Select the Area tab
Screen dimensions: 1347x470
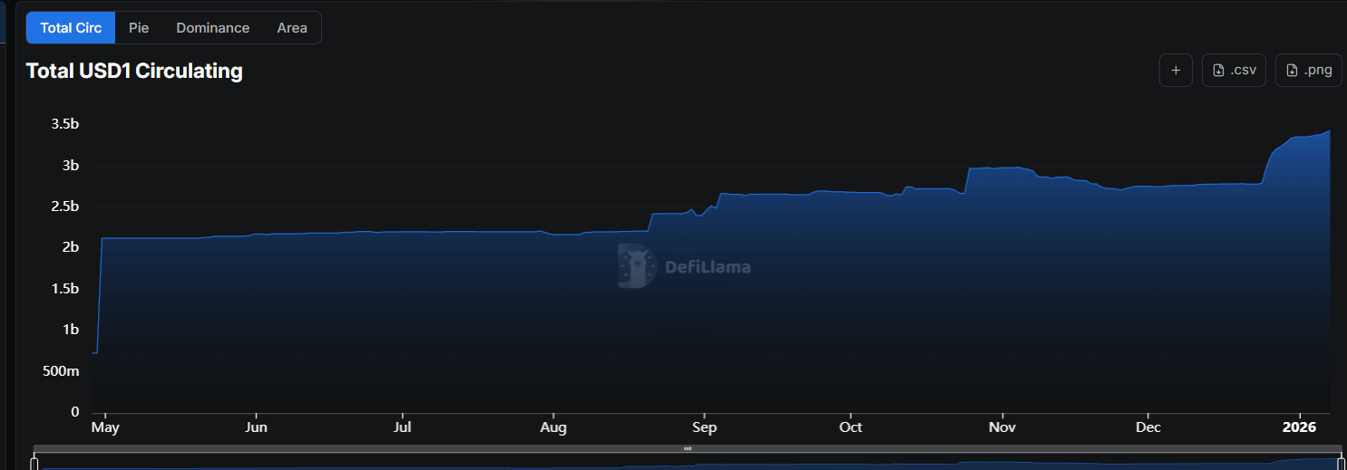[x=291, y=27]
